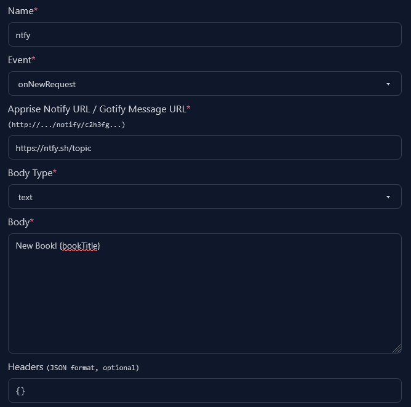Screen dimensions: 411x407
Task: Click the Body textarea resize handle
Action: [396, 348]
